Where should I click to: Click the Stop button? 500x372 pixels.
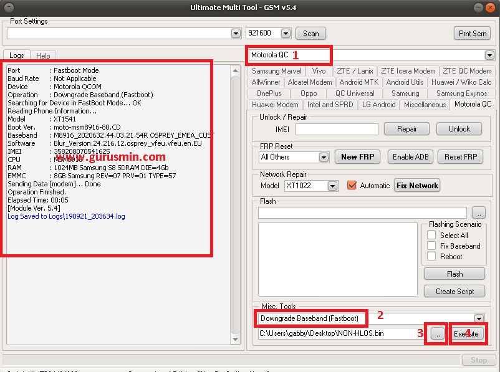(x=478, y=360)
